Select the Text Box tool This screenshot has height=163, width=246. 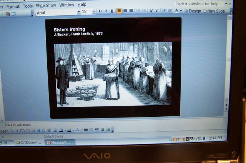[33, 130]
